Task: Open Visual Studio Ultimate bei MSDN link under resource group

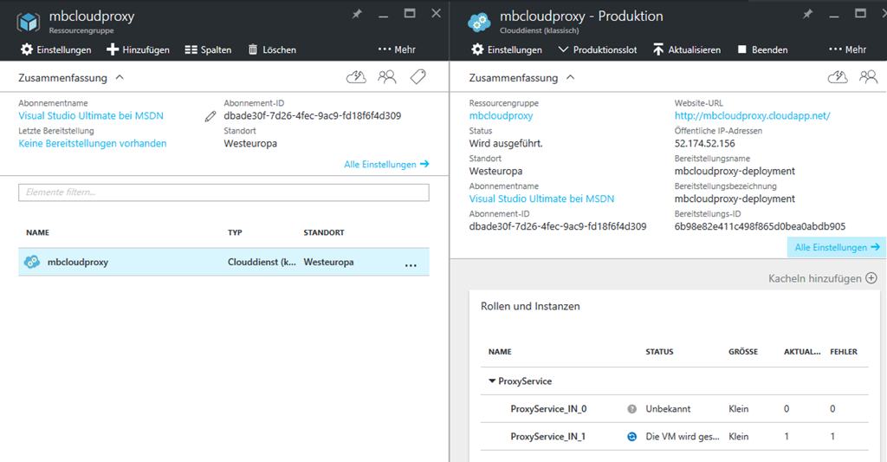Action: pyautogui.click(x=90, y=115)
